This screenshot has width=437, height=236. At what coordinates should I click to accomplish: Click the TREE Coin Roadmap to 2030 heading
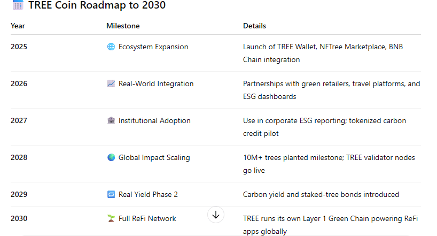click(97, 6)
